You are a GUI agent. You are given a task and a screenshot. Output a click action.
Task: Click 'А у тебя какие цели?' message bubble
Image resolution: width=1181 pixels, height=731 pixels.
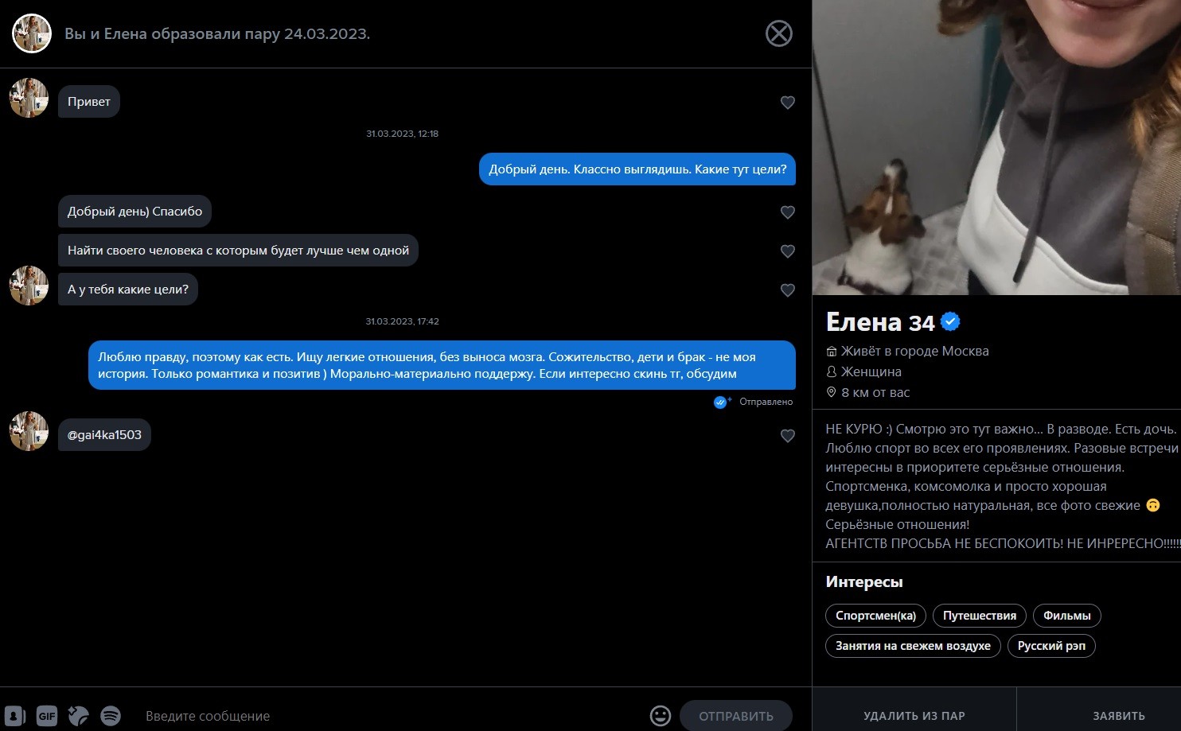coord(128,290)
